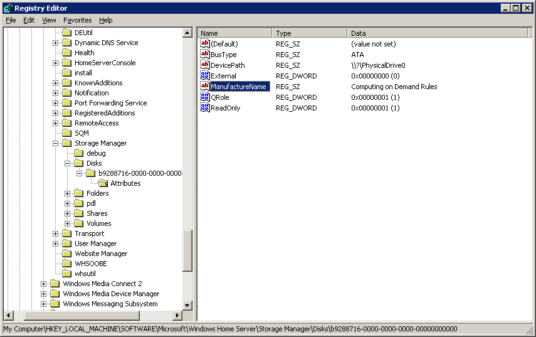Select the pdl tree key
The image size is (536, 337).
[91, 203]
